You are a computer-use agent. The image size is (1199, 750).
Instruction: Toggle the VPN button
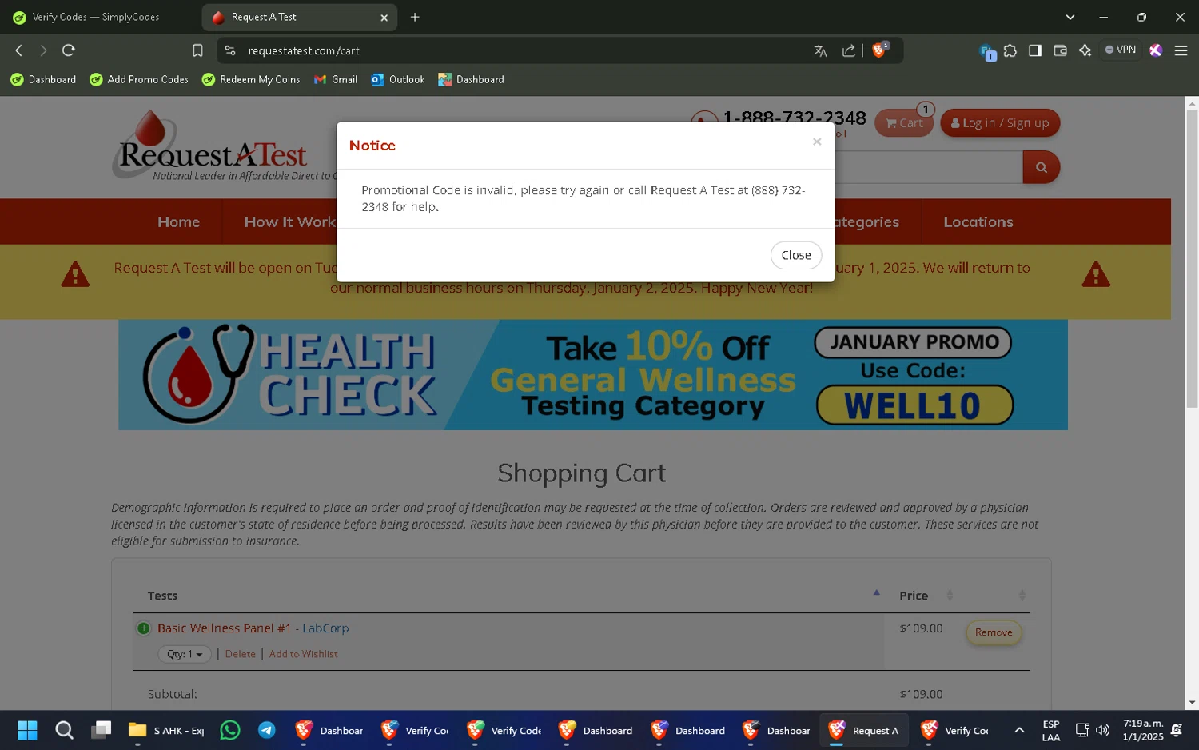point(1121,50)
